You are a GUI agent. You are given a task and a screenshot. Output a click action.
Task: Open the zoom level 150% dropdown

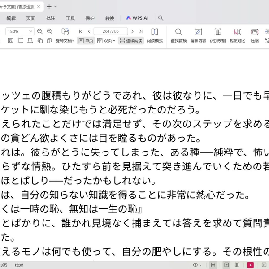point(20,31)
